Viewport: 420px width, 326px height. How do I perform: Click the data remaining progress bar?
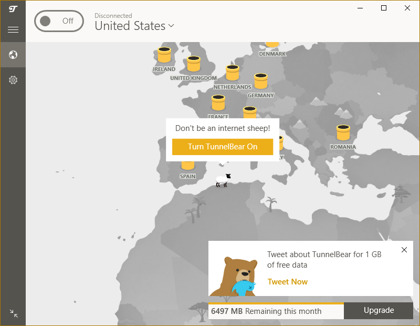(276, 303)
